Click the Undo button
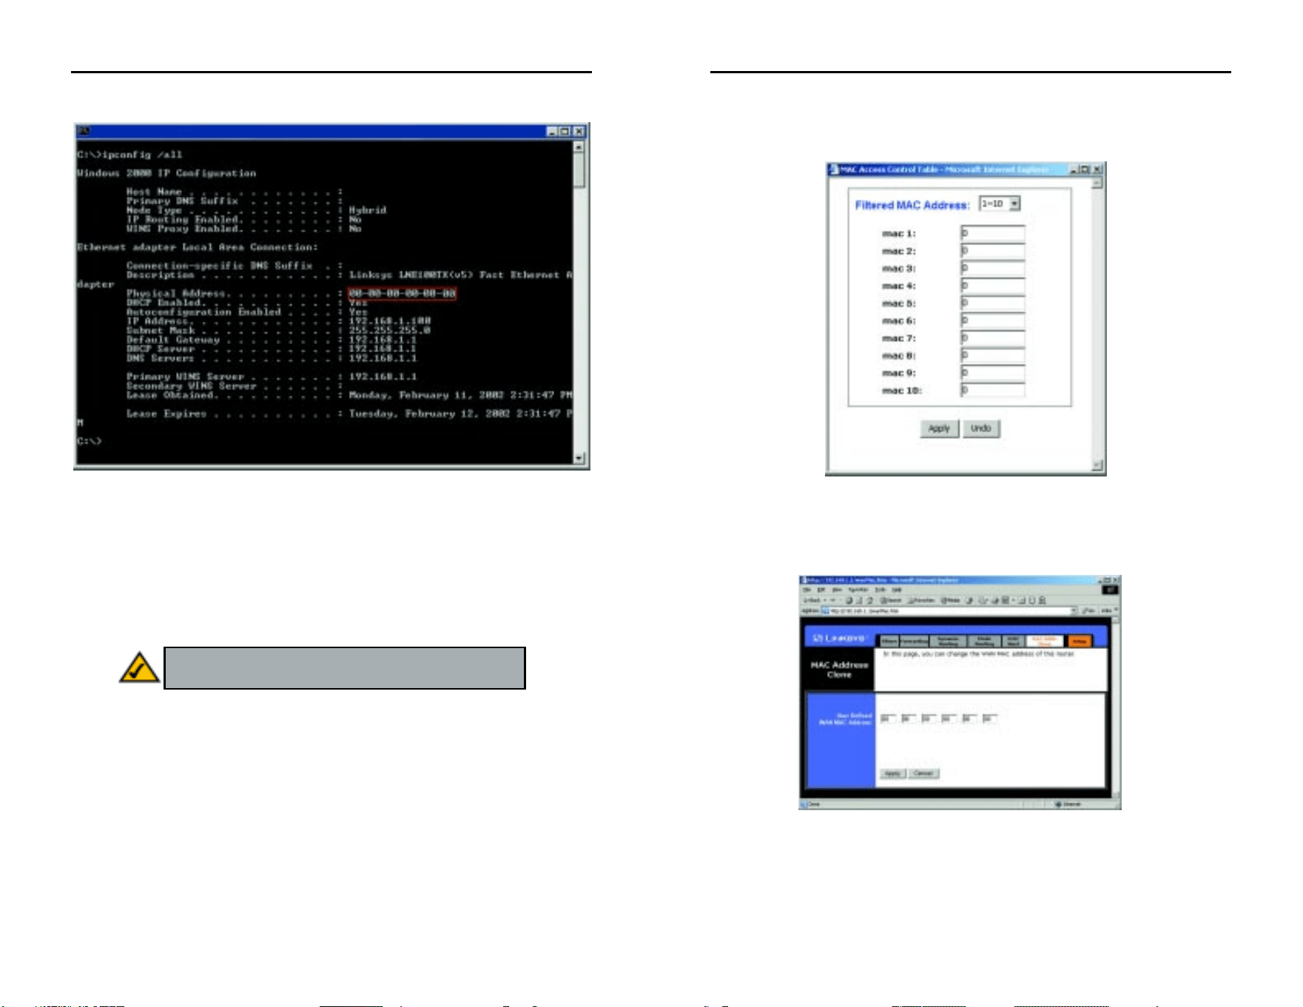Screen dimensions: 1303x1007 tap(981, 428)
